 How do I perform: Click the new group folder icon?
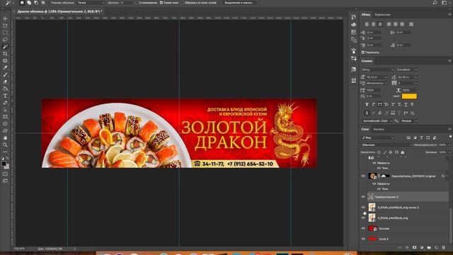(x=429, y=247)
